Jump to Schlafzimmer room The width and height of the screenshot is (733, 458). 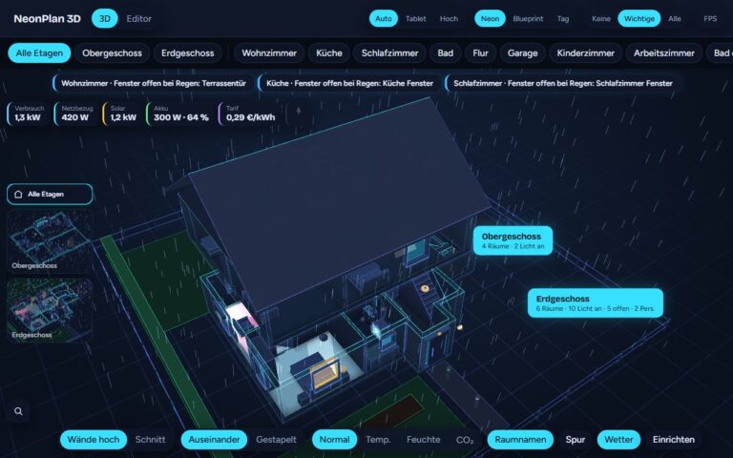tap(389, 53)
